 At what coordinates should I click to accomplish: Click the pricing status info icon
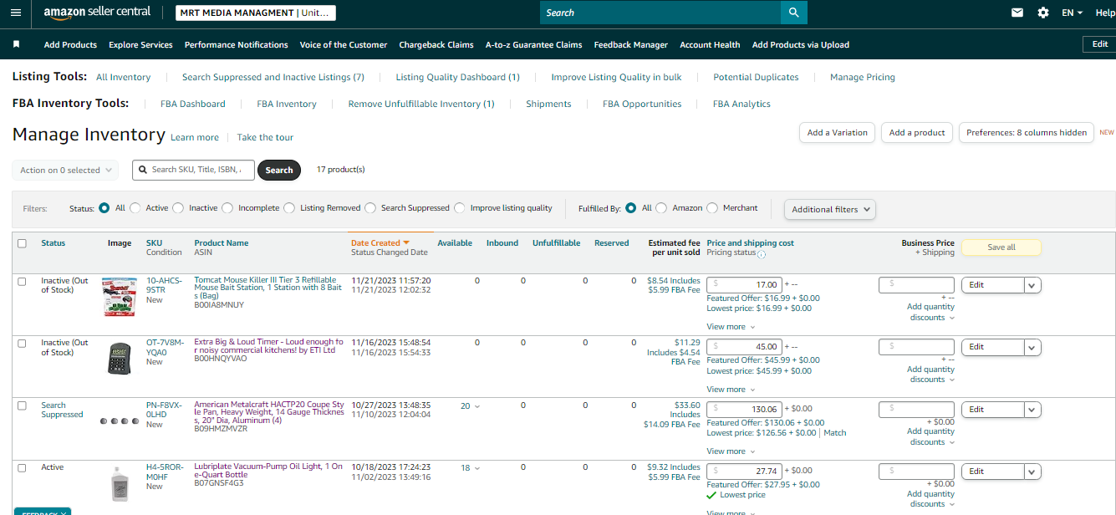coord(762,253)
